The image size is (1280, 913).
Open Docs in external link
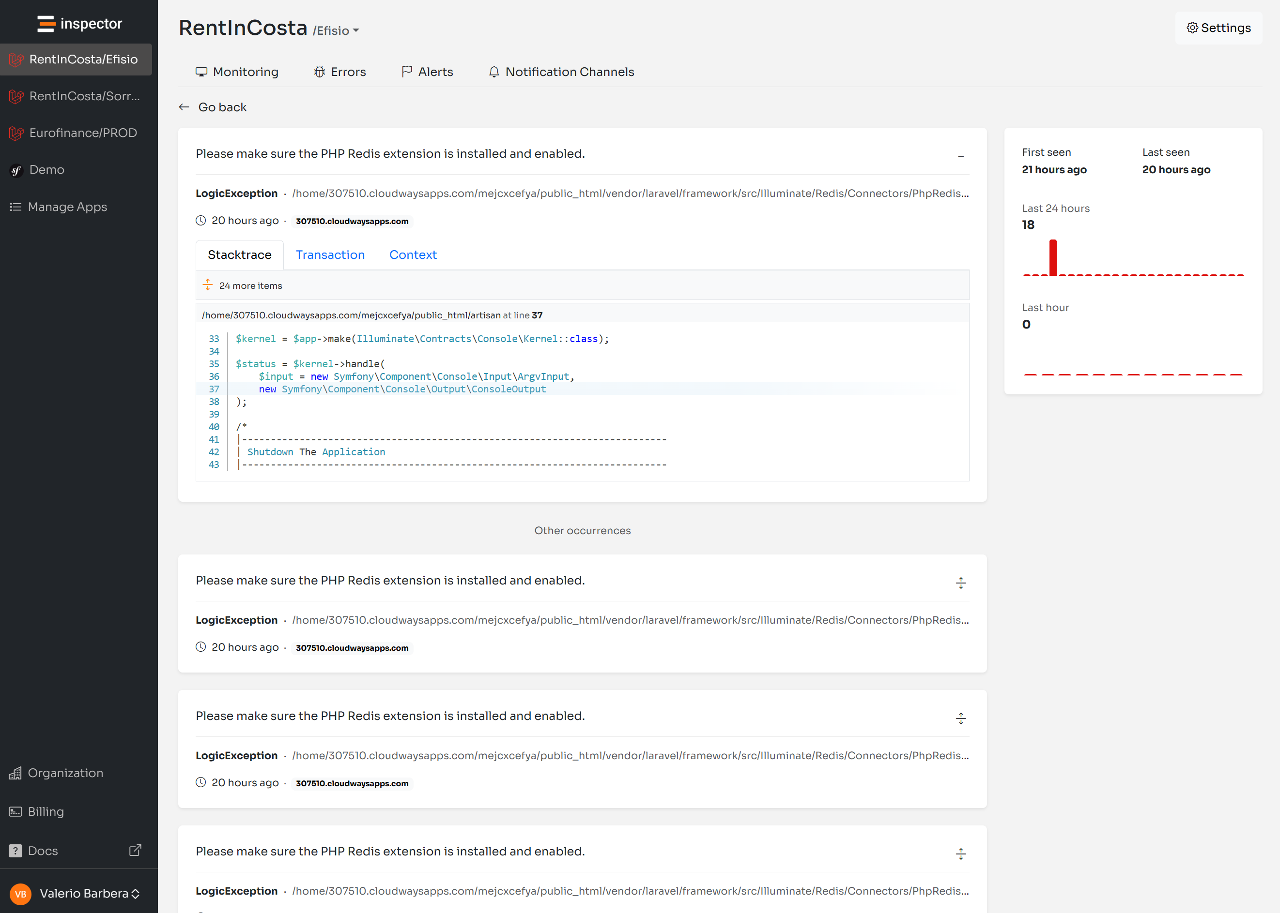43,851
